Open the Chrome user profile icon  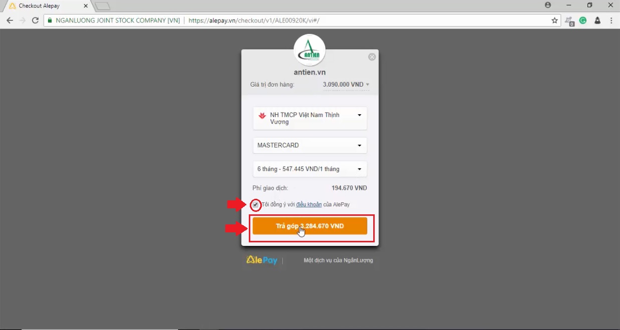(548, 6)
